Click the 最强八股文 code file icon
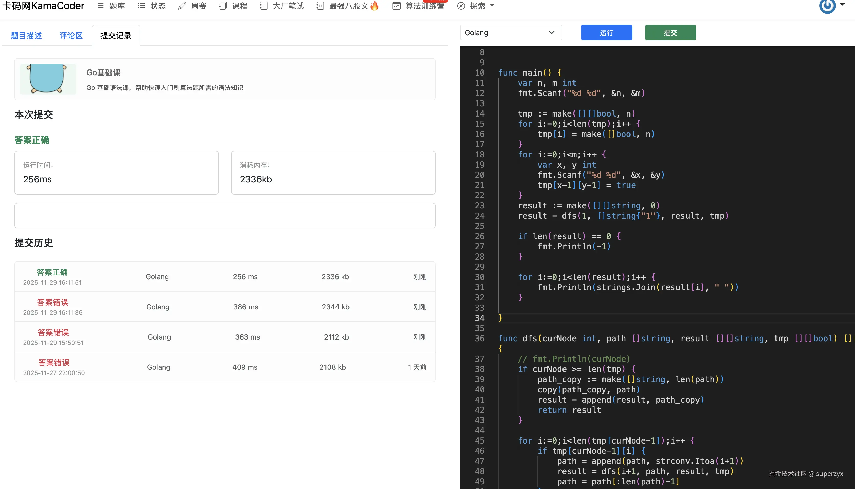Image resolution: width=855 pixels, height=489 pixels. coord(320,6)
